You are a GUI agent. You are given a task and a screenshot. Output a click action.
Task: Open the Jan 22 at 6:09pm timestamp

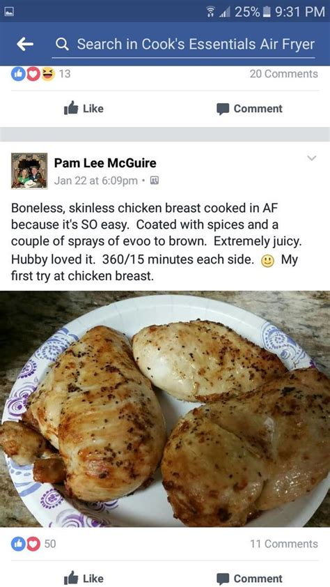tap(96, 181)
